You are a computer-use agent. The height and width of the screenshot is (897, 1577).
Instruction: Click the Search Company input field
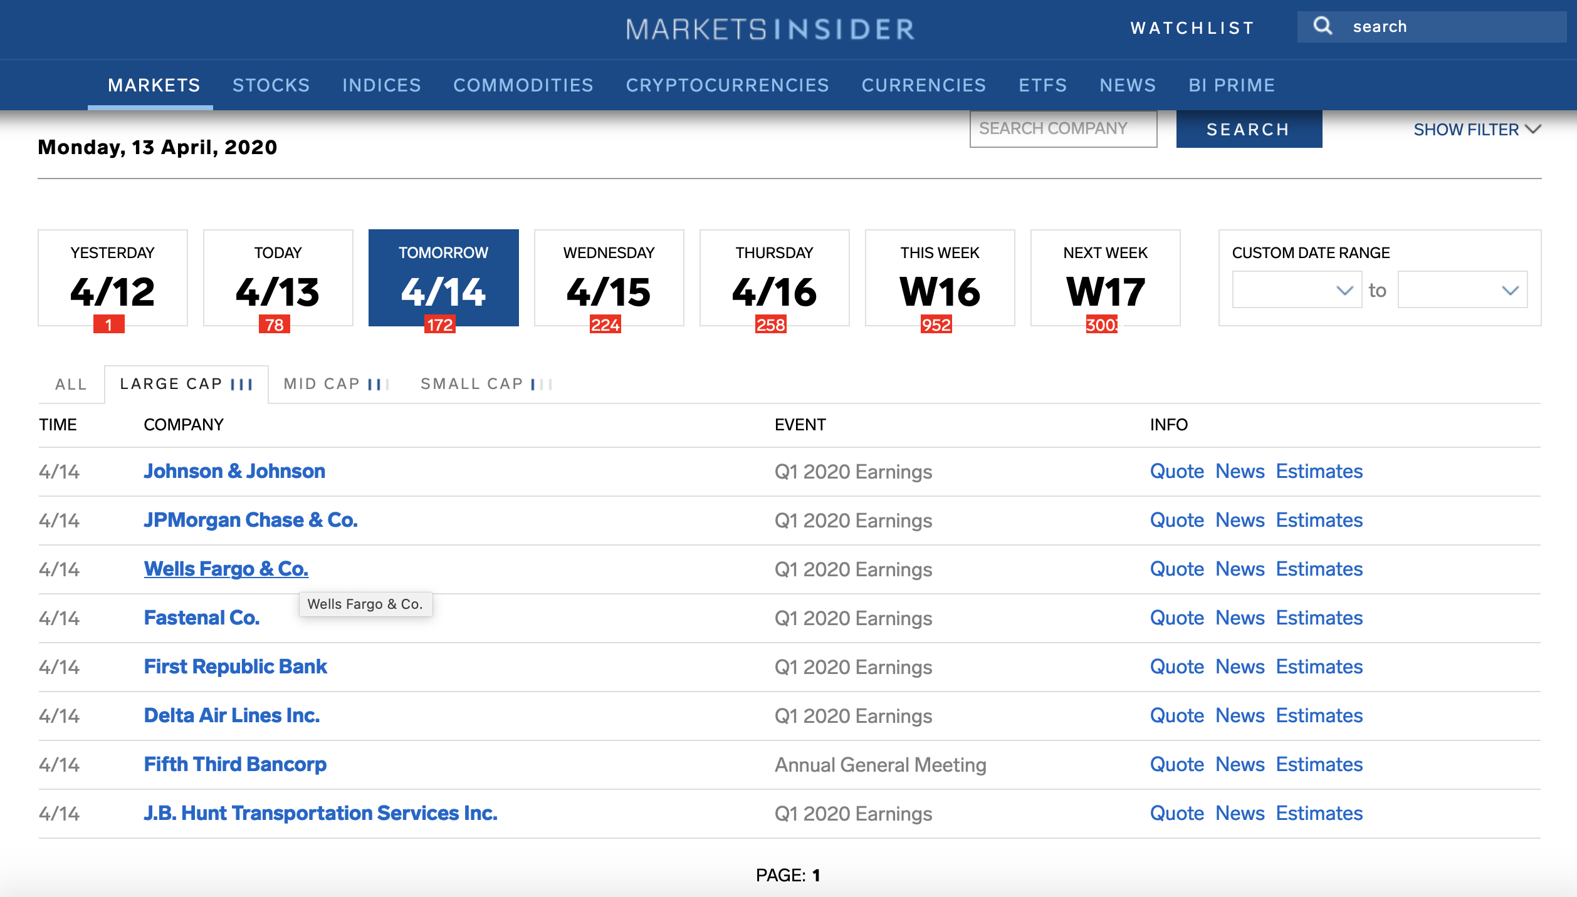click(1063, 129)
